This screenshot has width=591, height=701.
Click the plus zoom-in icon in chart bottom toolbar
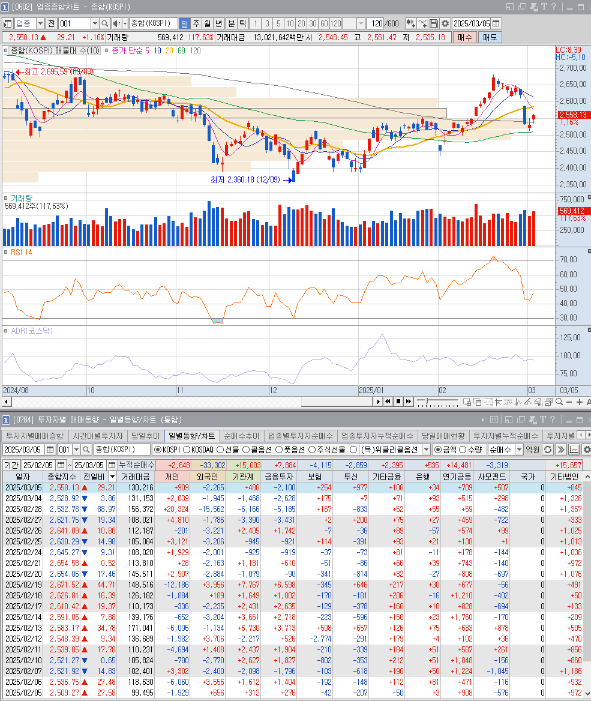580,402
